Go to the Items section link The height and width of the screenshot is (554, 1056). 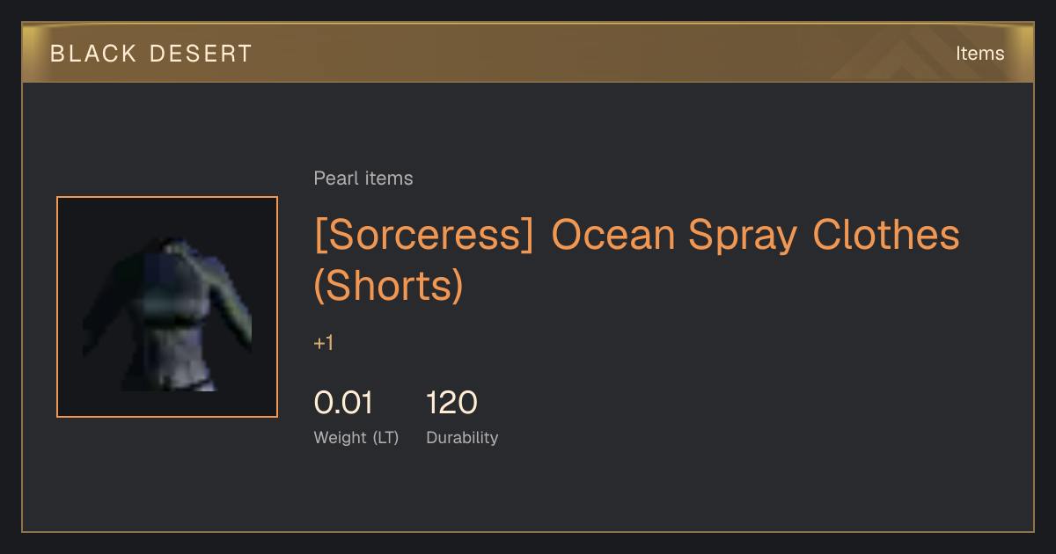(x=979, y=54)
